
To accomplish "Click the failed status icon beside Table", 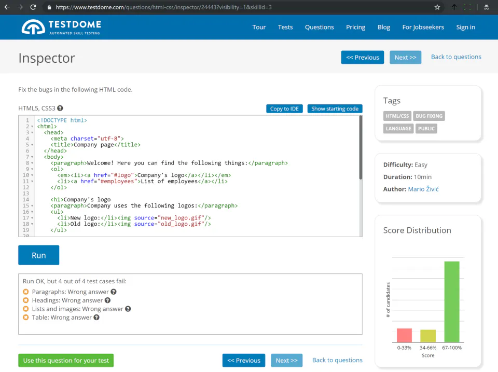I will pos(26,318).
